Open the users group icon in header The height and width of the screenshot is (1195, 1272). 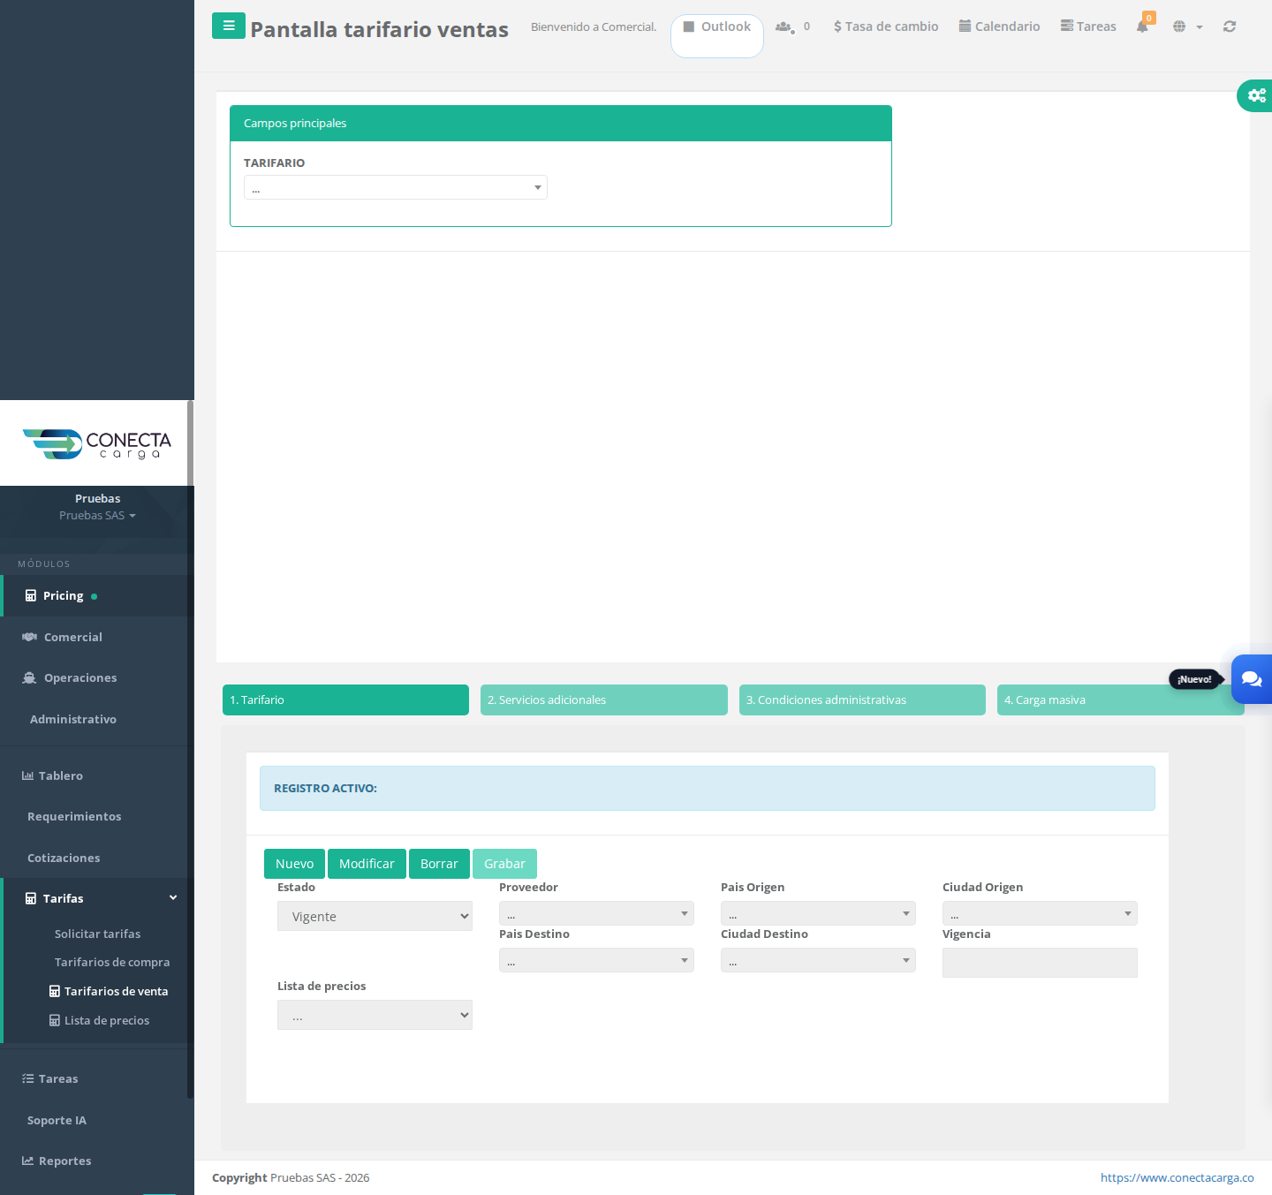[x=784, y=26]
